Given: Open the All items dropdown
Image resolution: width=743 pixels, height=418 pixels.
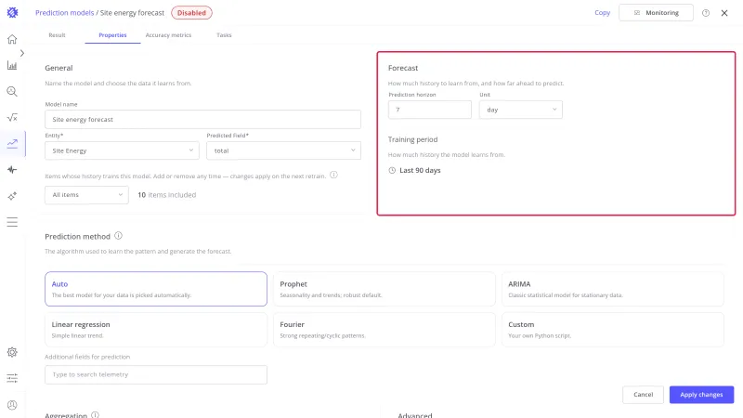Looking at the screenshot, I should click(86, 195).
